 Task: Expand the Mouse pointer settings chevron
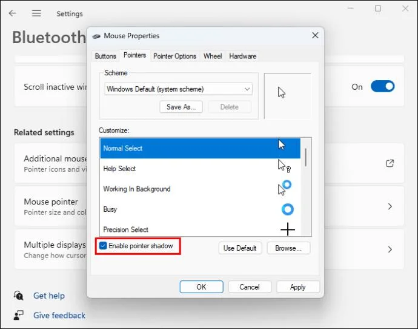click(x=390, y=206)
